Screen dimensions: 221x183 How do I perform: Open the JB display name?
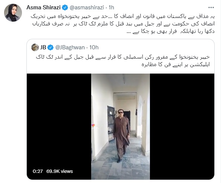click(43, 47)
